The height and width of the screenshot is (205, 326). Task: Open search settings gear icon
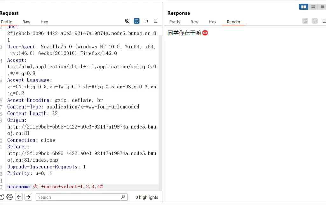click(x=10, y=197)
